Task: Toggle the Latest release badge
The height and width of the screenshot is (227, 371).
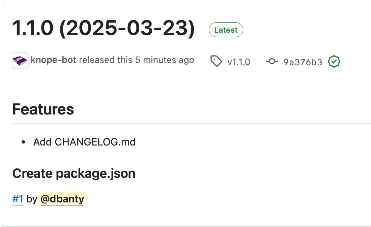Action: point(226,30)
